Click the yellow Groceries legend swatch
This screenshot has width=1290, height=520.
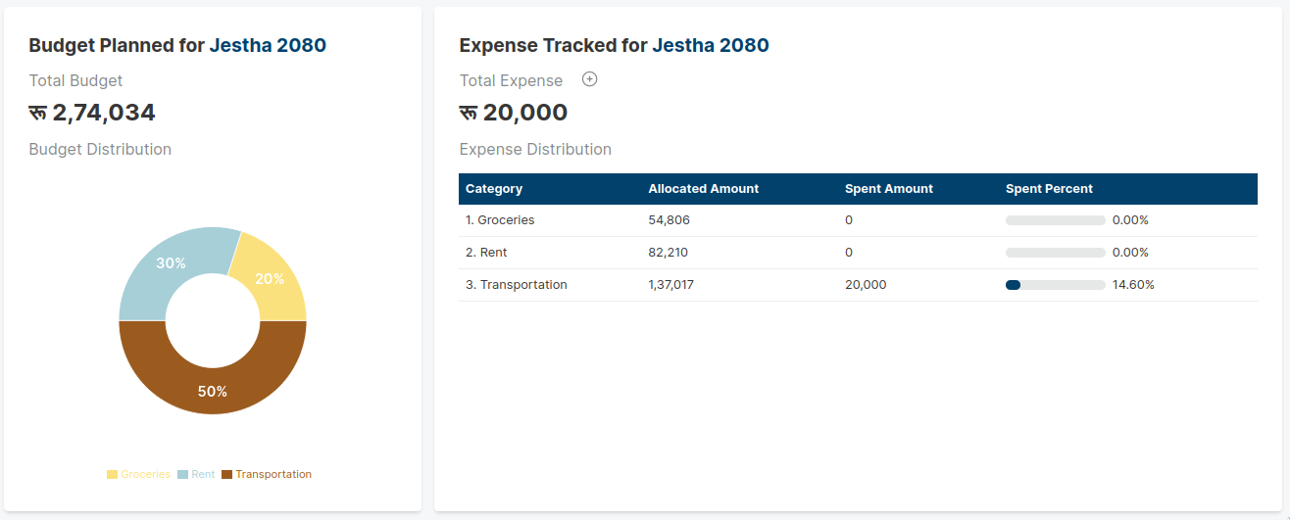point(112,475)
